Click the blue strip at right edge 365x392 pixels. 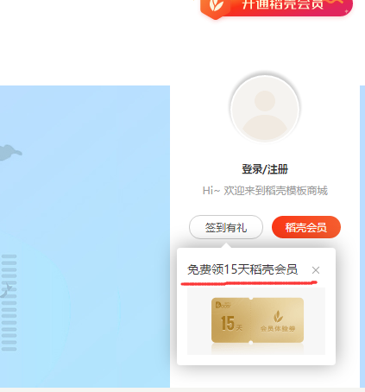(362, 237)
